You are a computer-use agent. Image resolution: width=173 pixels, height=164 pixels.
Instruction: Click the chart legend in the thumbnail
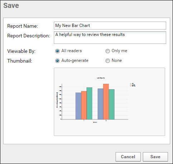coord(132,85)
